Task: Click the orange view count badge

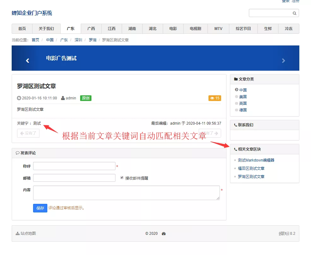Action: coord(215,98)
